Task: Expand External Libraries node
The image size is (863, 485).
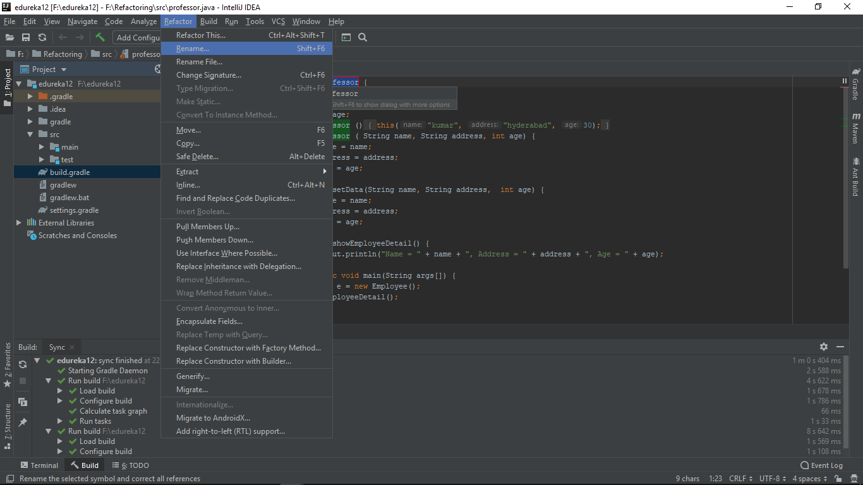Action: pos(18,223)
